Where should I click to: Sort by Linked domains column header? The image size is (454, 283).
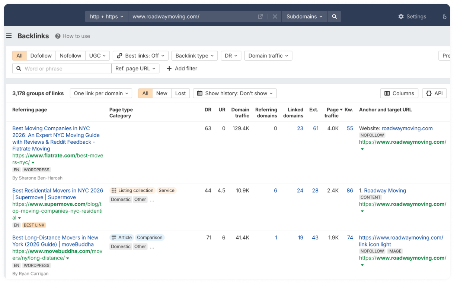point(293,112)
